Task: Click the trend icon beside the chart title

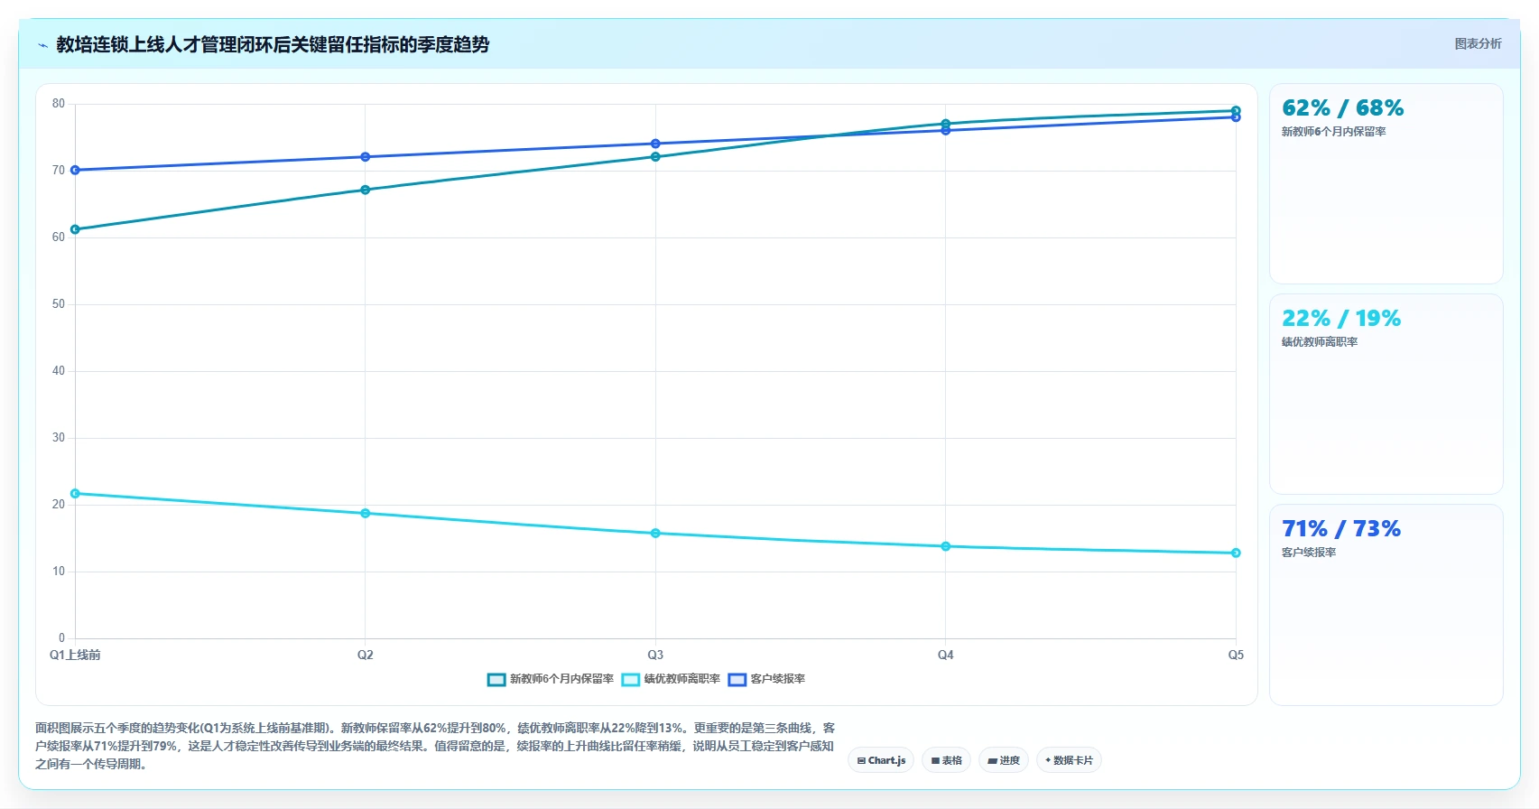Action: pos(42,45)
